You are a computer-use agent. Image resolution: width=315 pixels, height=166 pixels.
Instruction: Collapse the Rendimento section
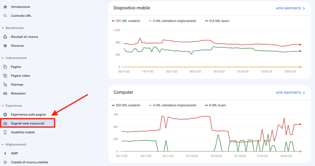coord(3,28)
